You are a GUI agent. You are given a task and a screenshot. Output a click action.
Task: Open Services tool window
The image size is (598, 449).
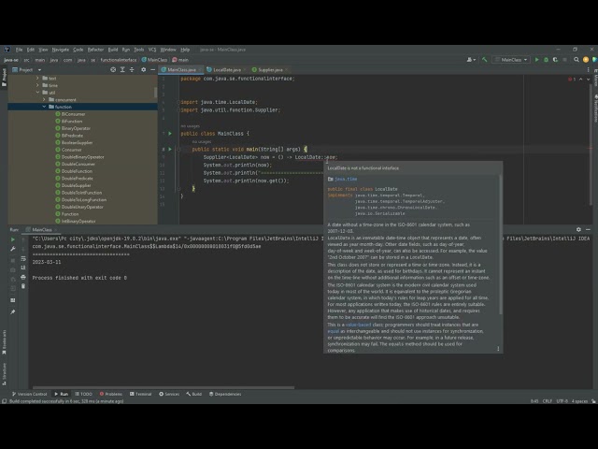[169, 394]
